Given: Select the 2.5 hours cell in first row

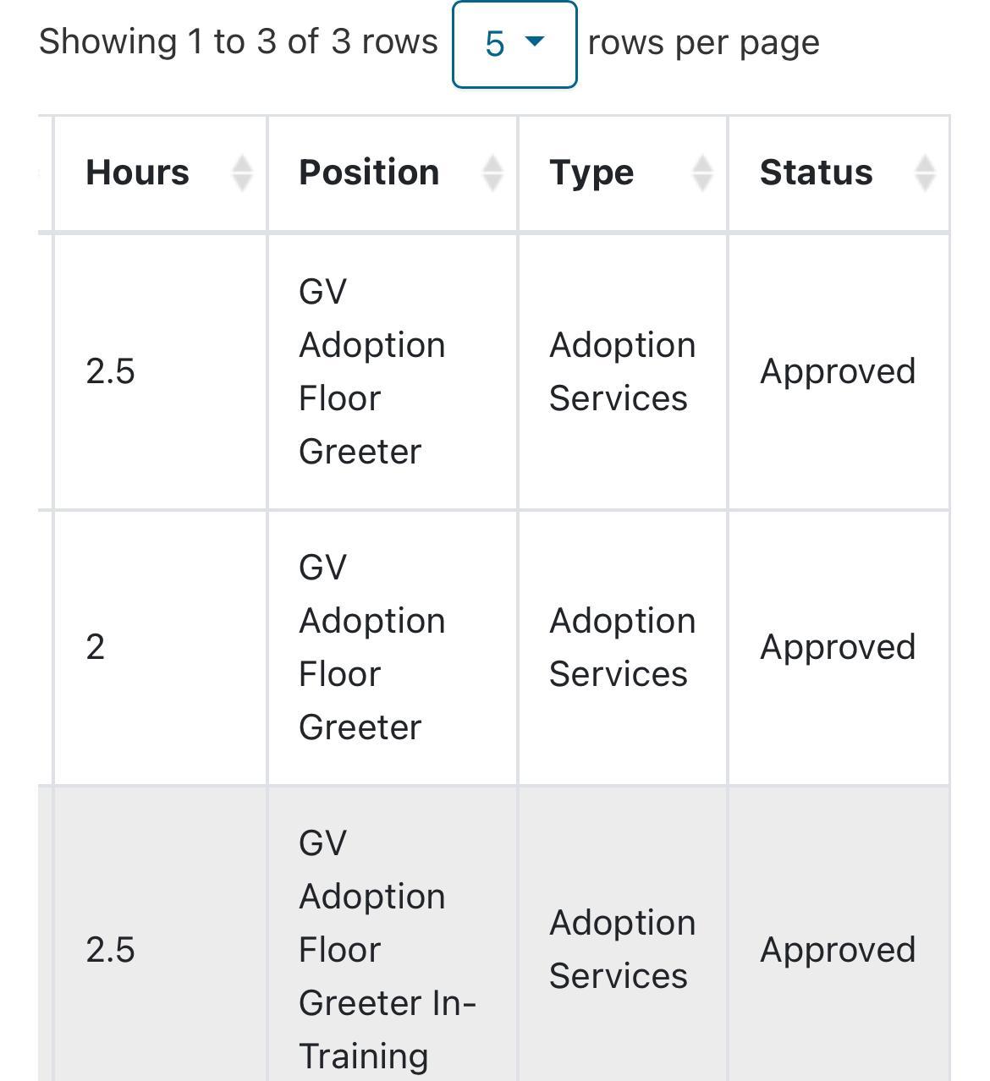Looking at the screenshot, I should click(x=111, y=371).
